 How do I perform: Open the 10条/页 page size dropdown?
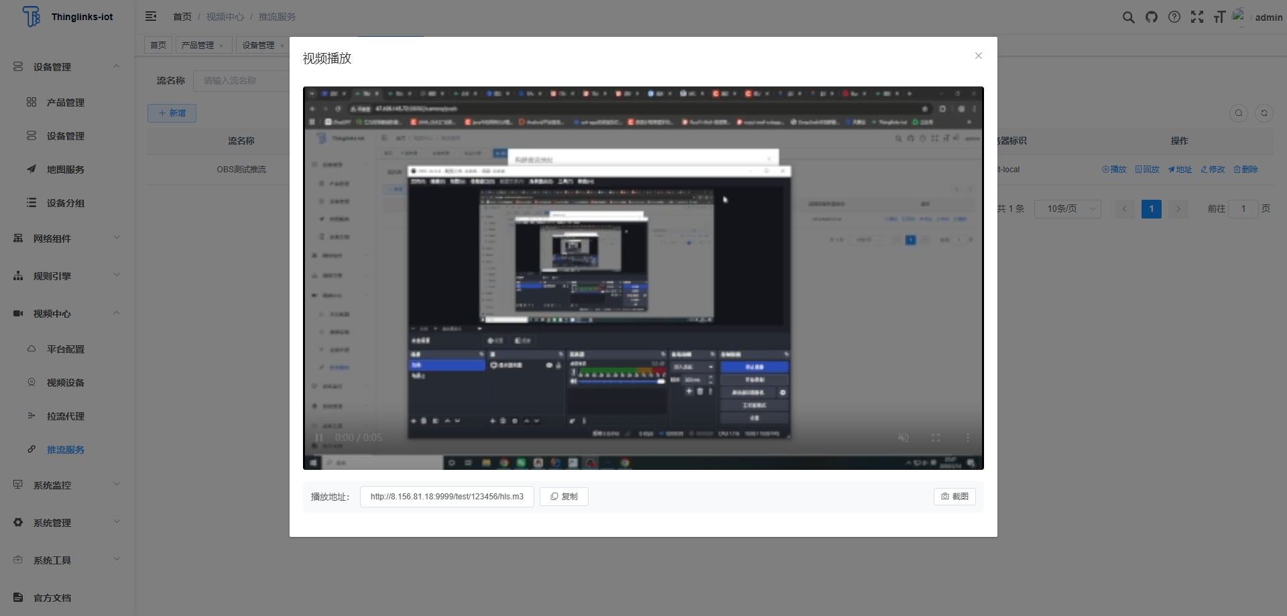tap(1067, 209)
